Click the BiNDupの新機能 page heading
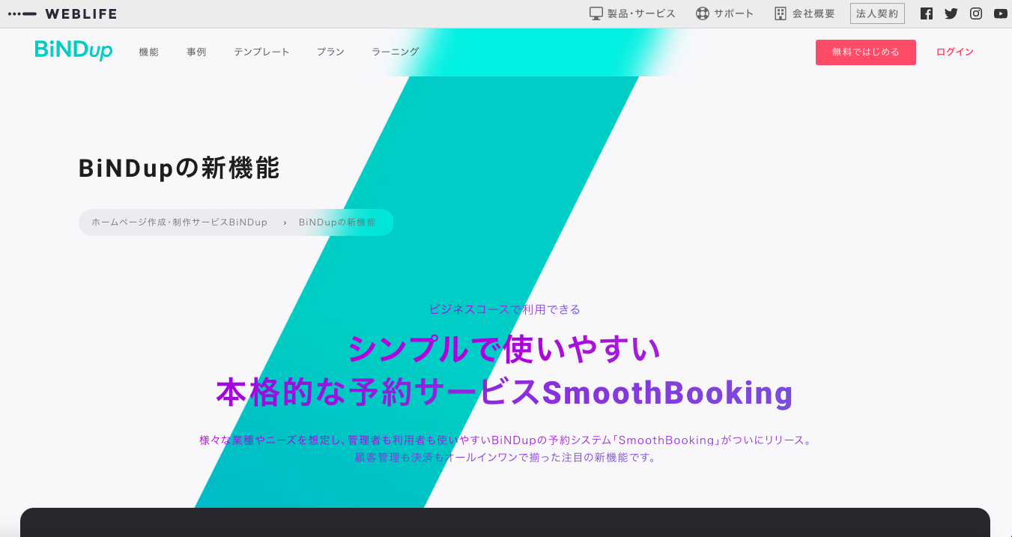 point(179,168)
